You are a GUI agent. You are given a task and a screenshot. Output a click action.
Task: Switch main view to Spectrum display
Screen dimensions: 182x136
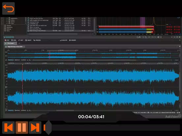coord(17,110)
